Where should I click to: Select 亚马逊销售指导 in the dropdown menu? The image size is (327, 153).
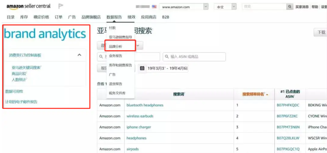tap(121, 37)
